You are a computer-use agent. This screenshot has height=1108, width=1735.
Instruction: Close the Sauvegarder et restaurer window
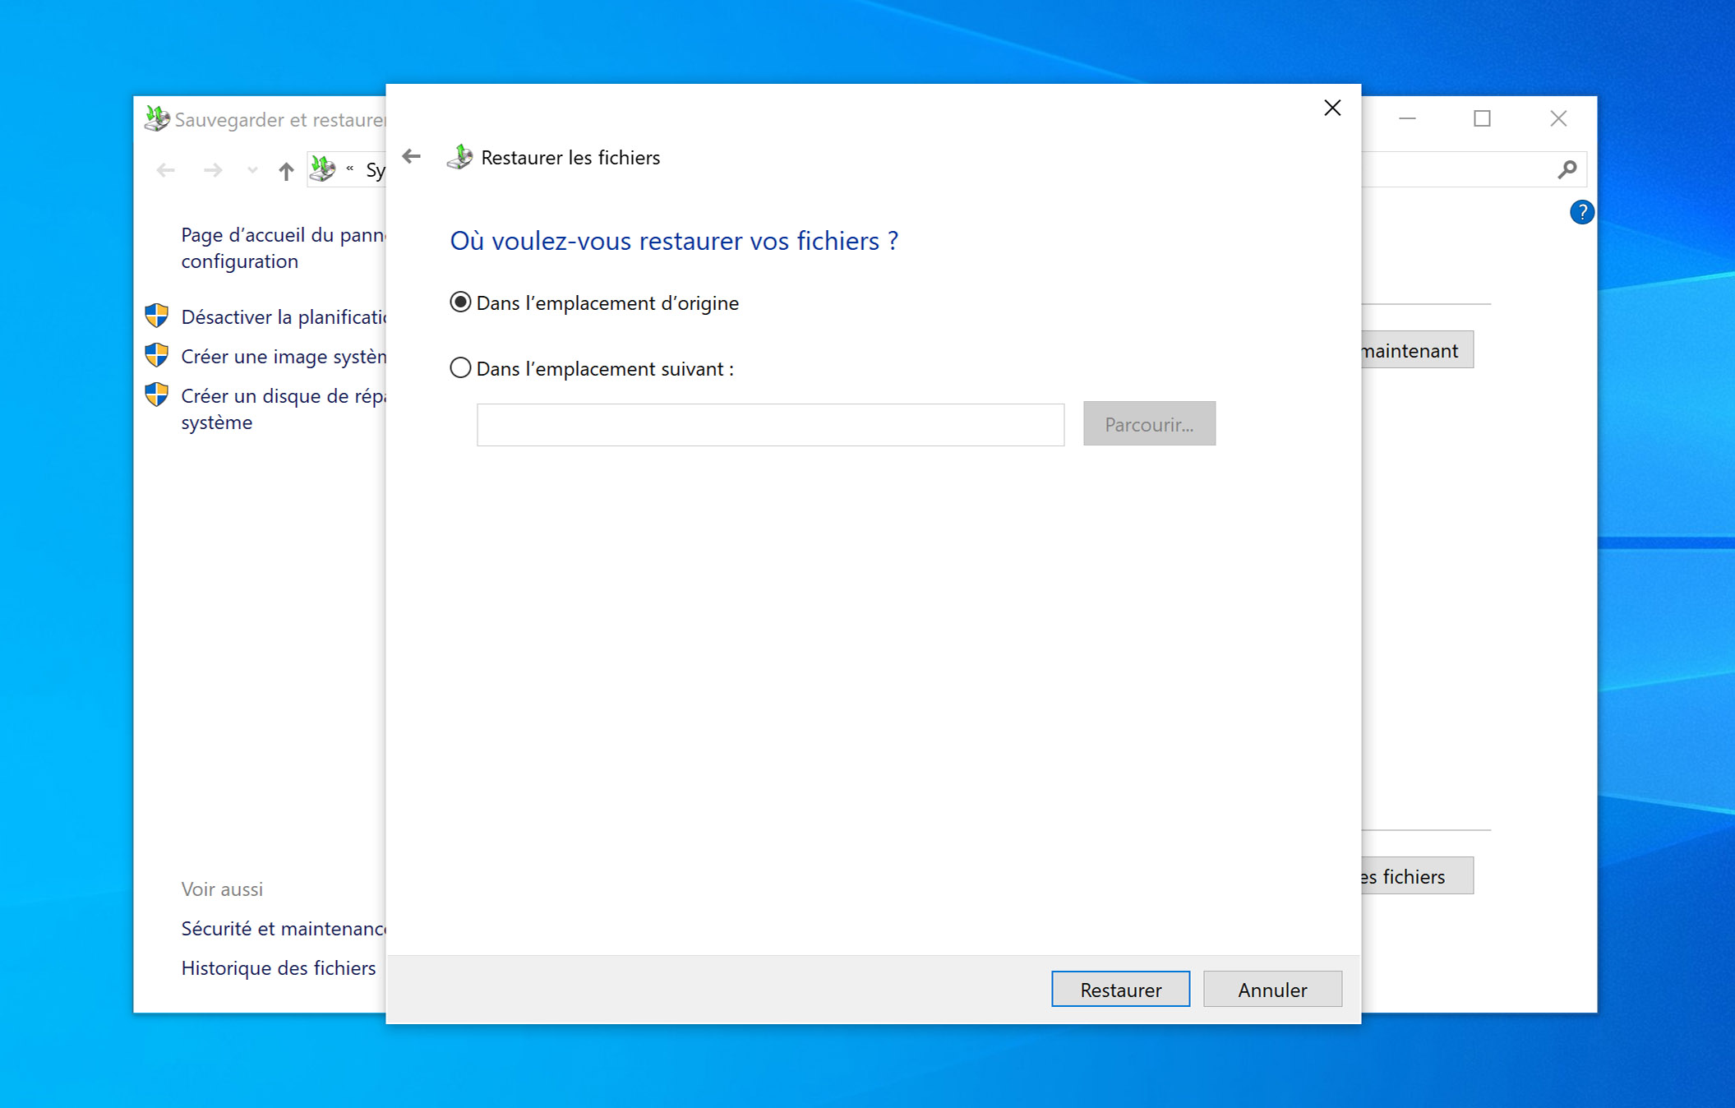pos(1557,119)
